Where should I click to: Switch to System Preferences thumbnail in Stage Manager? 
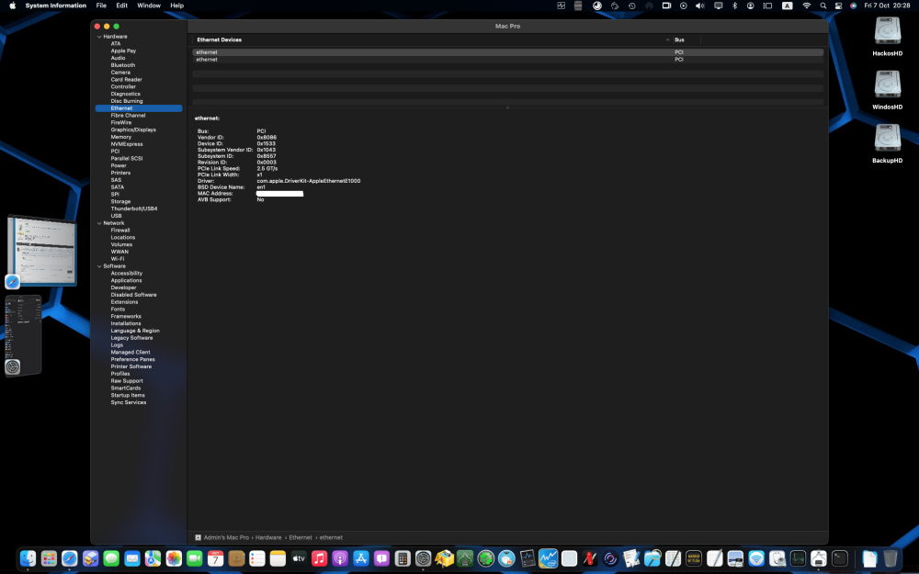tap(24, 334)
